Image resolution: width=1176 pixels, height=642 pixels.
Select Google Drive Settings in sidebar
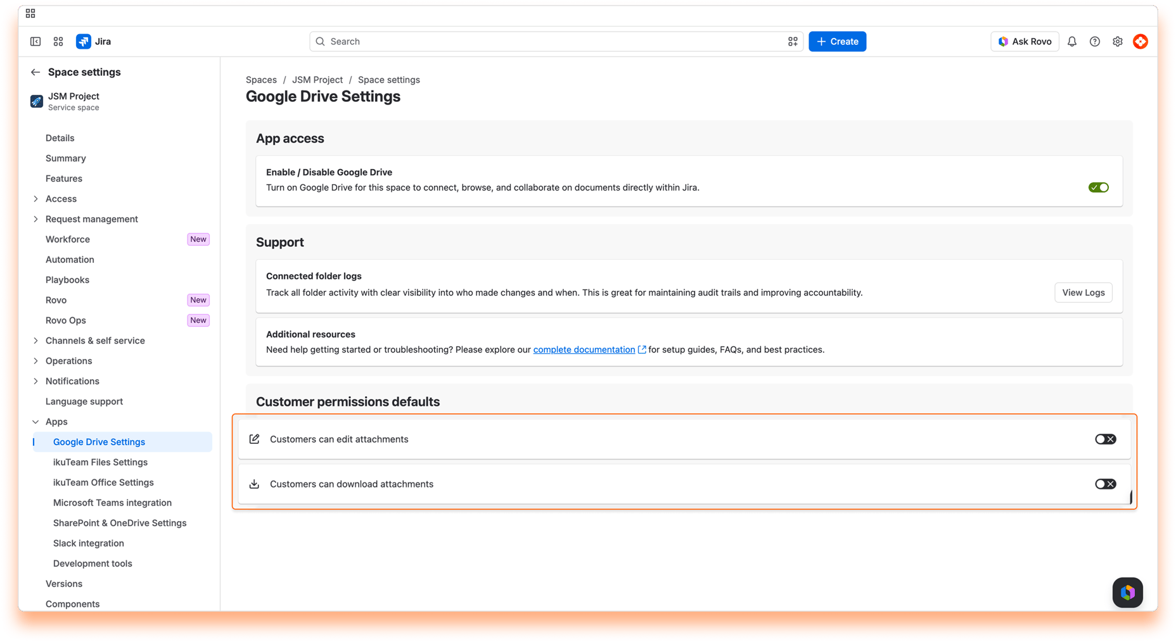pyautogui.click(x=122, y=442)
